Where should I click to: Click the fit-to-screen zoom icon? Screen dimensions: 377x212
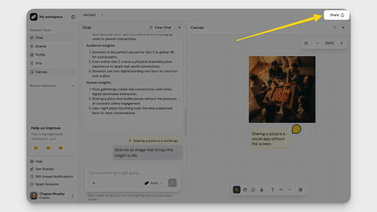tap(306, 43)
